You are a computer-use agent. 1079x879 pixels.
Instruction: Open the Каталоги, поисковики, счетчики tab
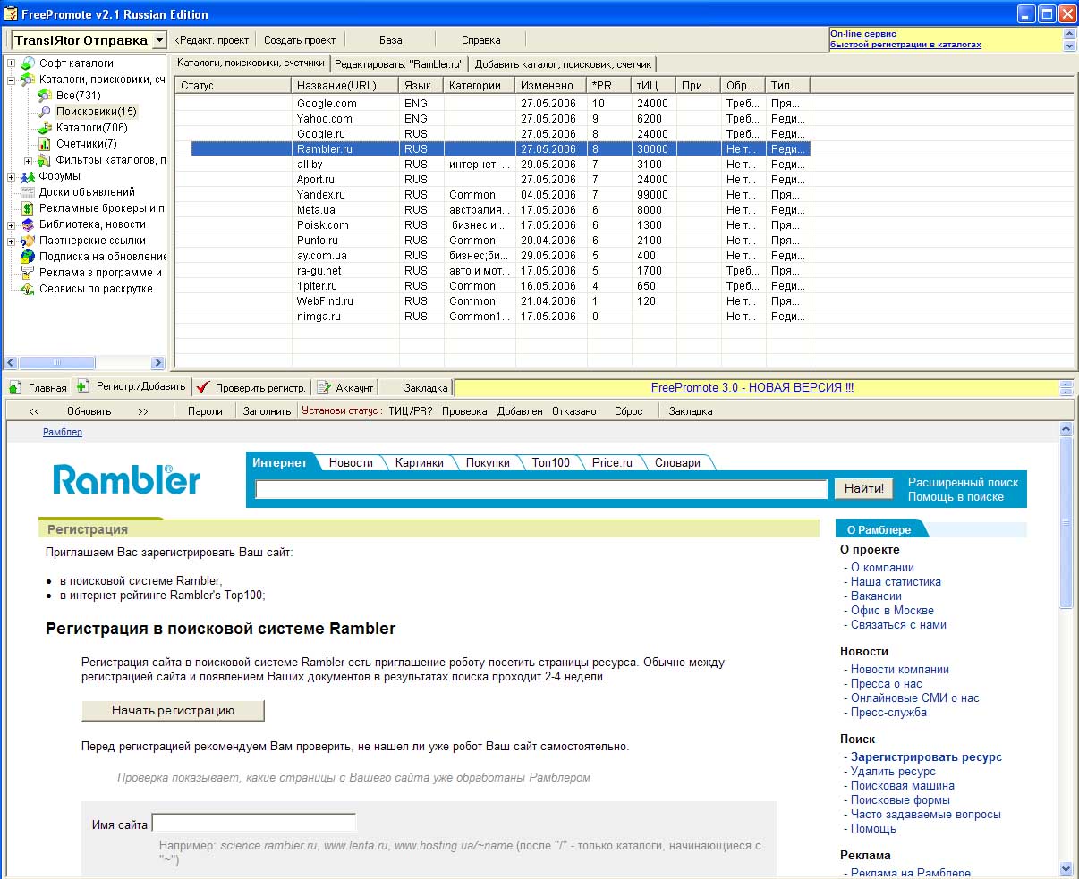(x=251, y=63)
